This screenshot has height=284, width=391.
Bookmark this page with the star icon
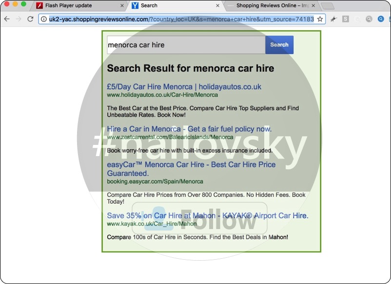pos(320,19)
